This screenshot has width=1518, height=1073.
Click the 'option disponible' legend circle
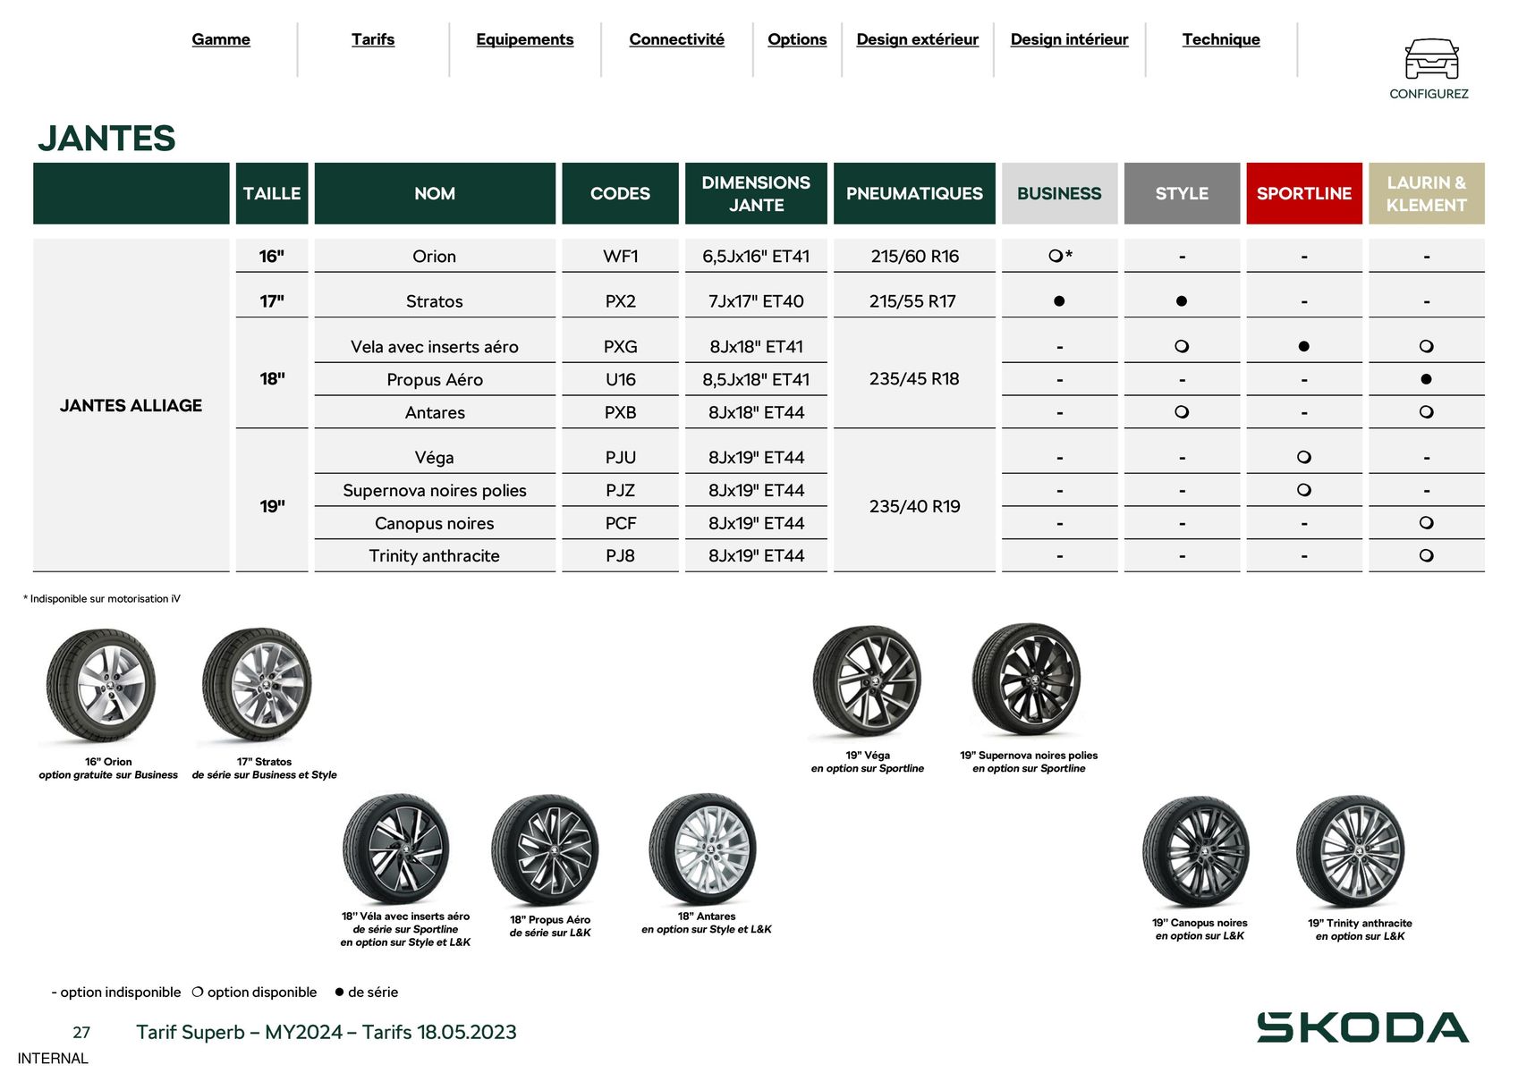[198, 992]
